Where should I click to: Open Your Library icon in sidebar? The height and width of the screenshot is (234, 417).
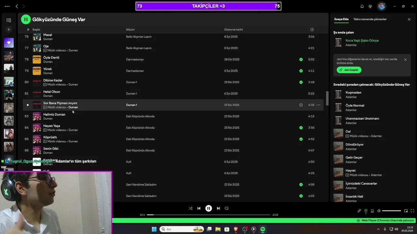pos(9,20)
